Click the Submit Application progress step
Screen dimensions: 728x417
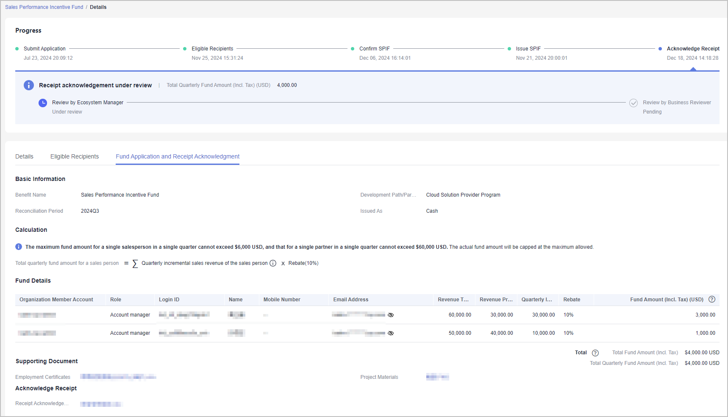click(44, 49)
